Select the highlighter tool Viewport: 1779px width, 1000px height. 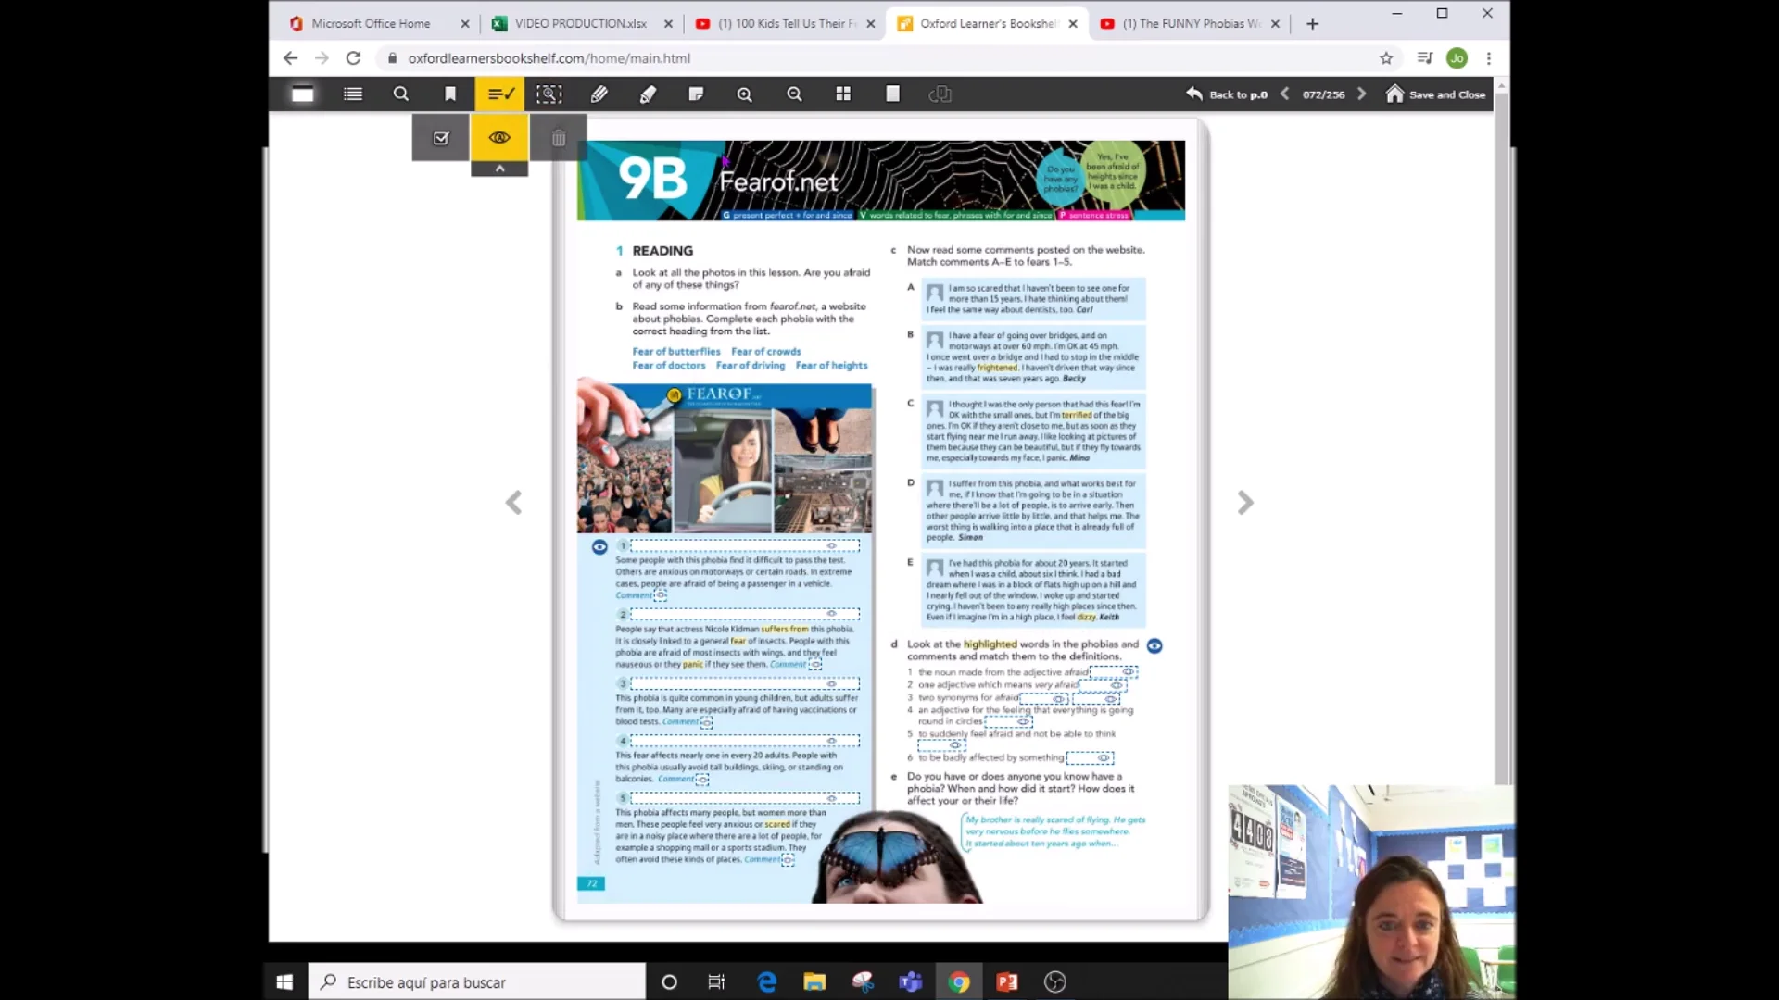coord(648,94)
